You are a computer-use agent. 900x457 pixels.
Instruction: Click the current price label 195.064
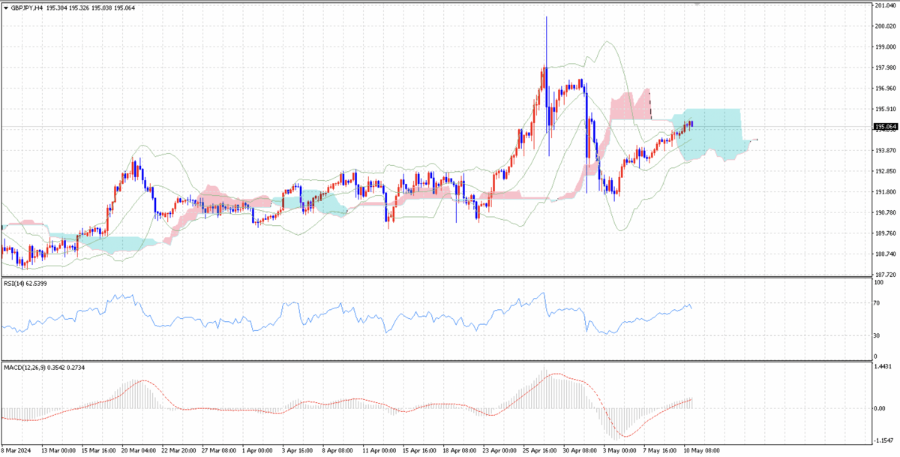886,127
